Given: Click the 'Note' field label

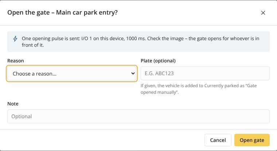Looking at the screenshot, I should (13, 104).
